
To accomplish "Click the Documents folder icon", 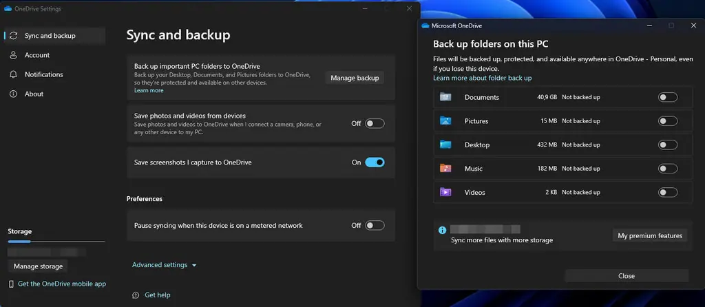I will pyautogui.click(x=445, y=96).
